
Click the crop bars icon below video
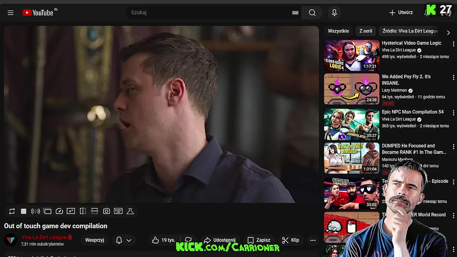[95, 211]
